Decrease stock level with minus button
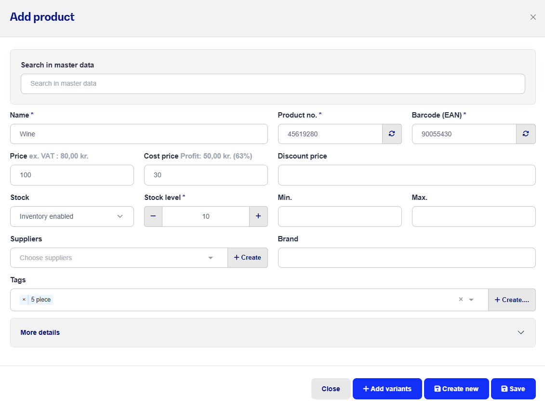 pyautogui.click(x=153, y=216)
